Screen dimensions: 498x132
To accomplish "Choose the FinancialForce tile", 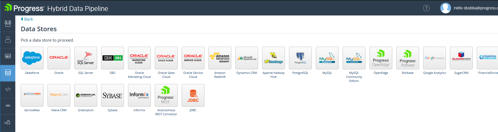I will tap(487, 58).
